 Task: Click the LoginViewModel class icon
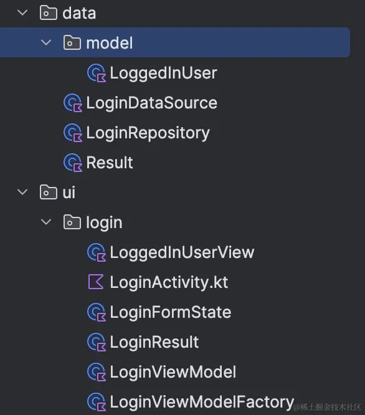[97, 372]
